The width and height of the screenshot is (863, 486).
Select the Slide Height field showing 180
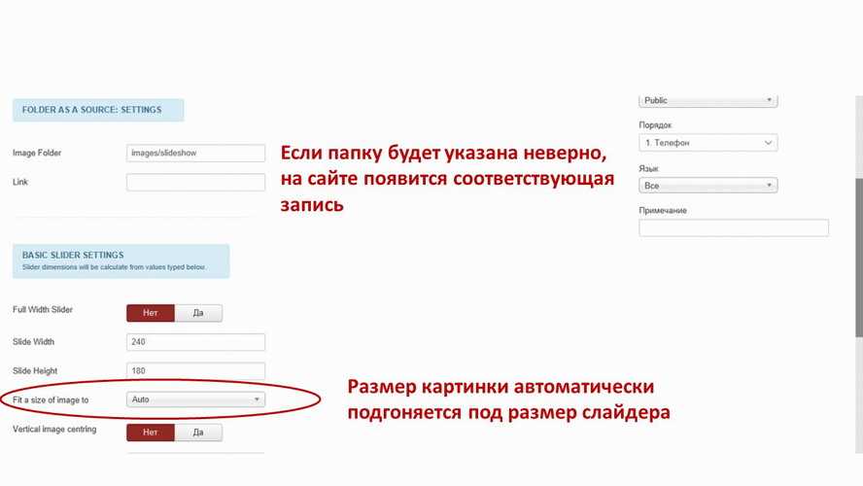tap(195, 370)
